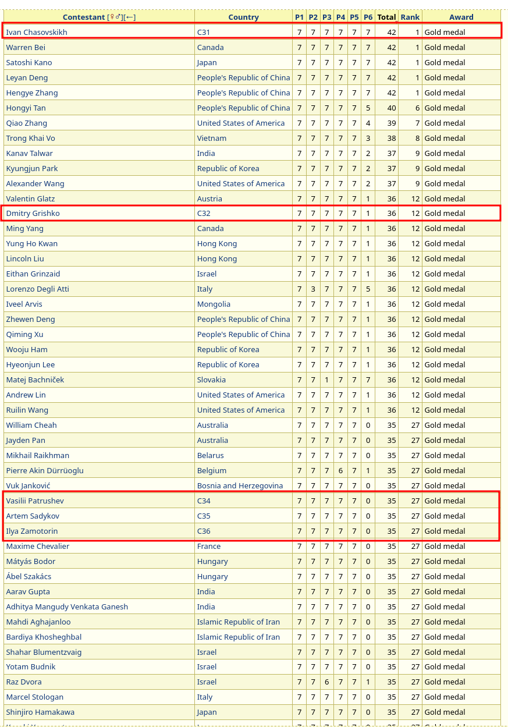508x727 pixels.
Task: Click Lorenzo Degli Atti's name
Action: [x=37, y=289]
